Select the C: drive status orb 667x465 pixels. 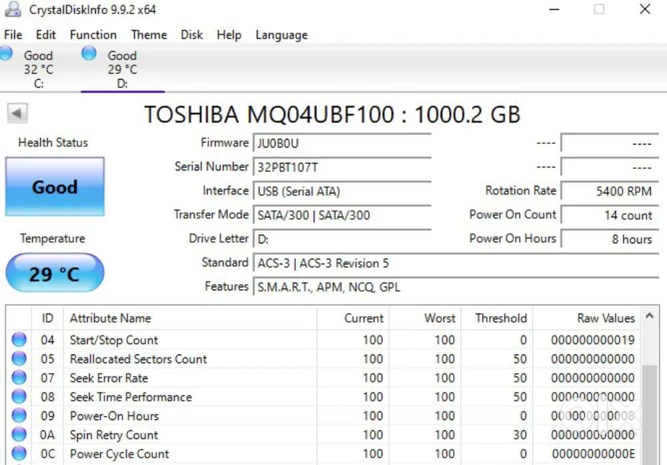[6, 53]
